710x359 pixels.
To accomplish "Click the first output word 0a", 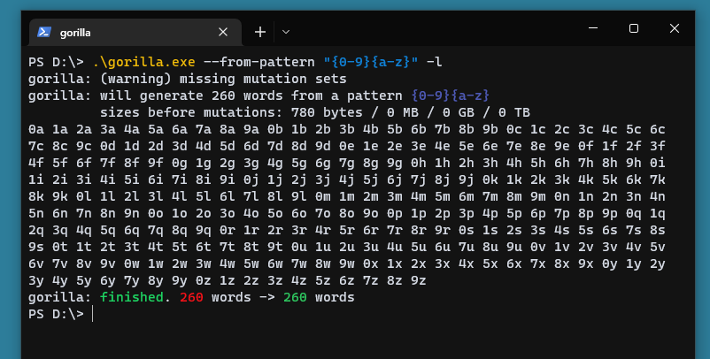I will 36,130.
